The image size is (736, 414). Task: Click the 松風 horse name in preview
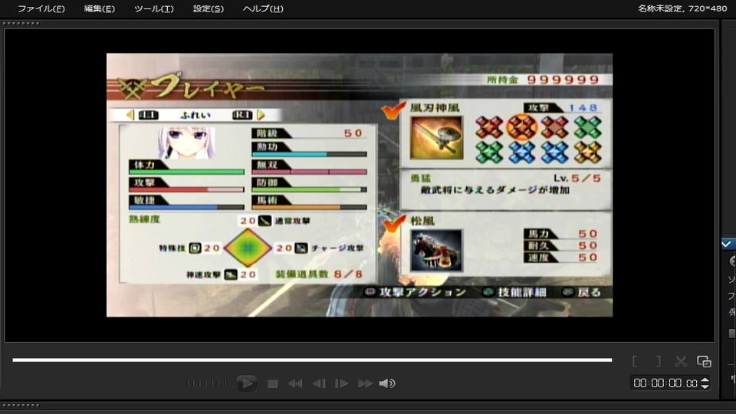pos(422,221)
